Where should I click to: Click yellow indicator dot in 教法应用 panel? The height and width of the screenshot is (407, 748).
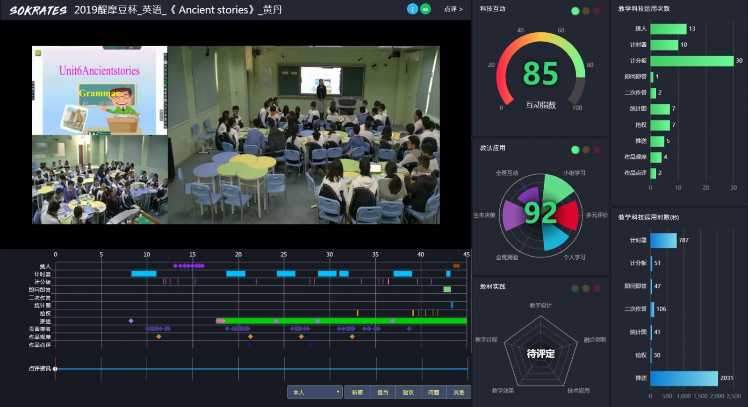click(586, 150)
